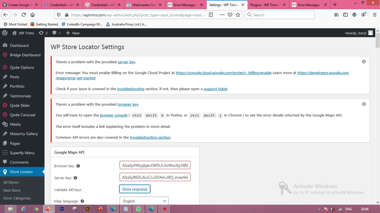Close the Settings ‹ WP Trims tab
The height and width of the screenshot is (213, 380).
coord(243,5)
